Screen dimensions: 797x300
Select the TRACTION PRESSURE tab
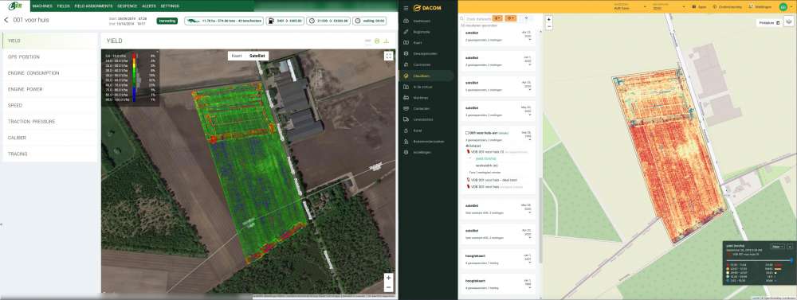point(49,122)
